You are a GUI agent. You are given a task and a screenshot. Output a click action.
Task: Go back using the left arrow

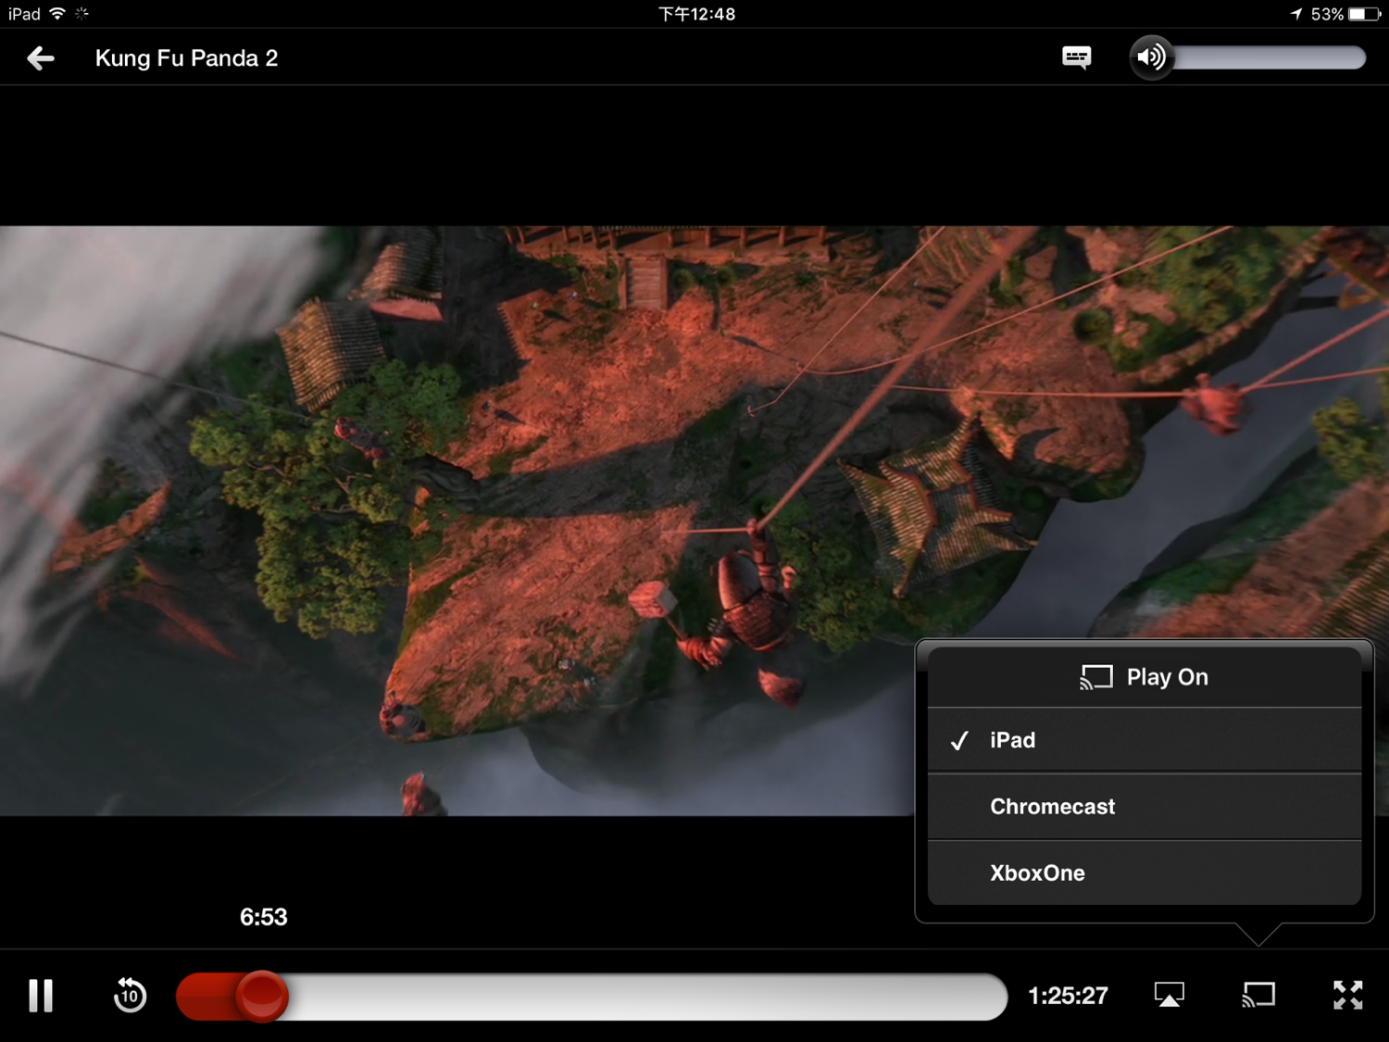point(41,58)
